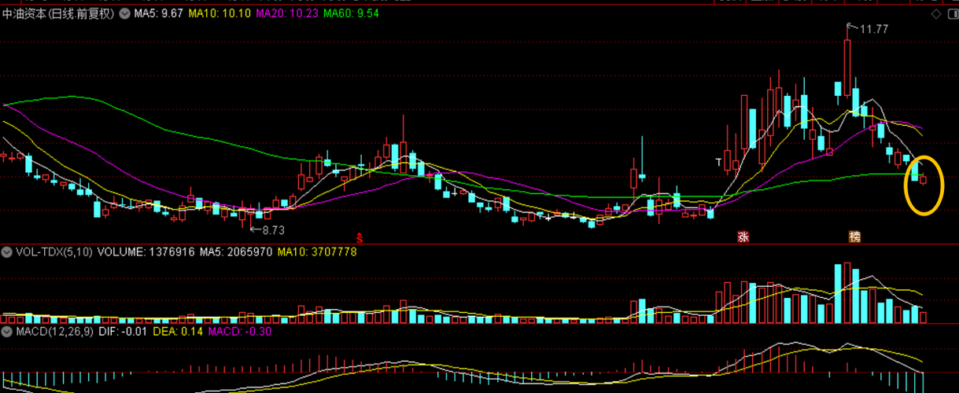
Task: Click the DIF: -0.01 value
Action: point(123,332)
